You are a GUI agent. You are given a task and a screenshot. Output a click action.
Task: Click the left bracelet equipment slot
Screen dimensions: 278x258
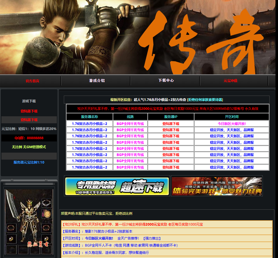click(x=11, y=228)
